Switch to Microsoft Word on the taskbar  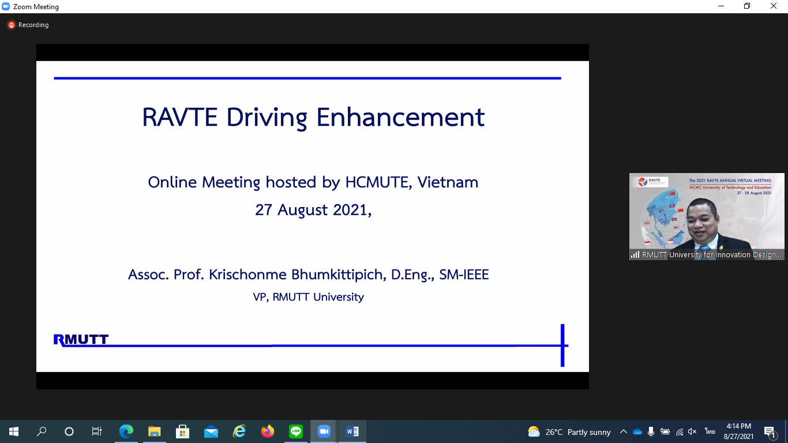(352, 431)
